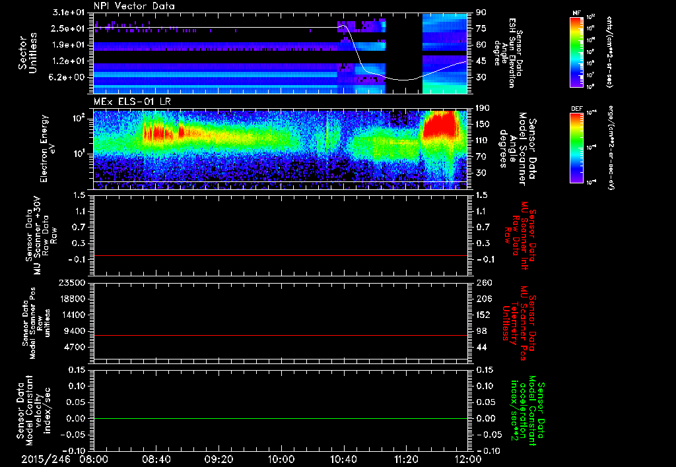The image size is (676, 467).
Task: Click the ESH Sun Elevation Angle axis label
Action: [x=508, y=53]
